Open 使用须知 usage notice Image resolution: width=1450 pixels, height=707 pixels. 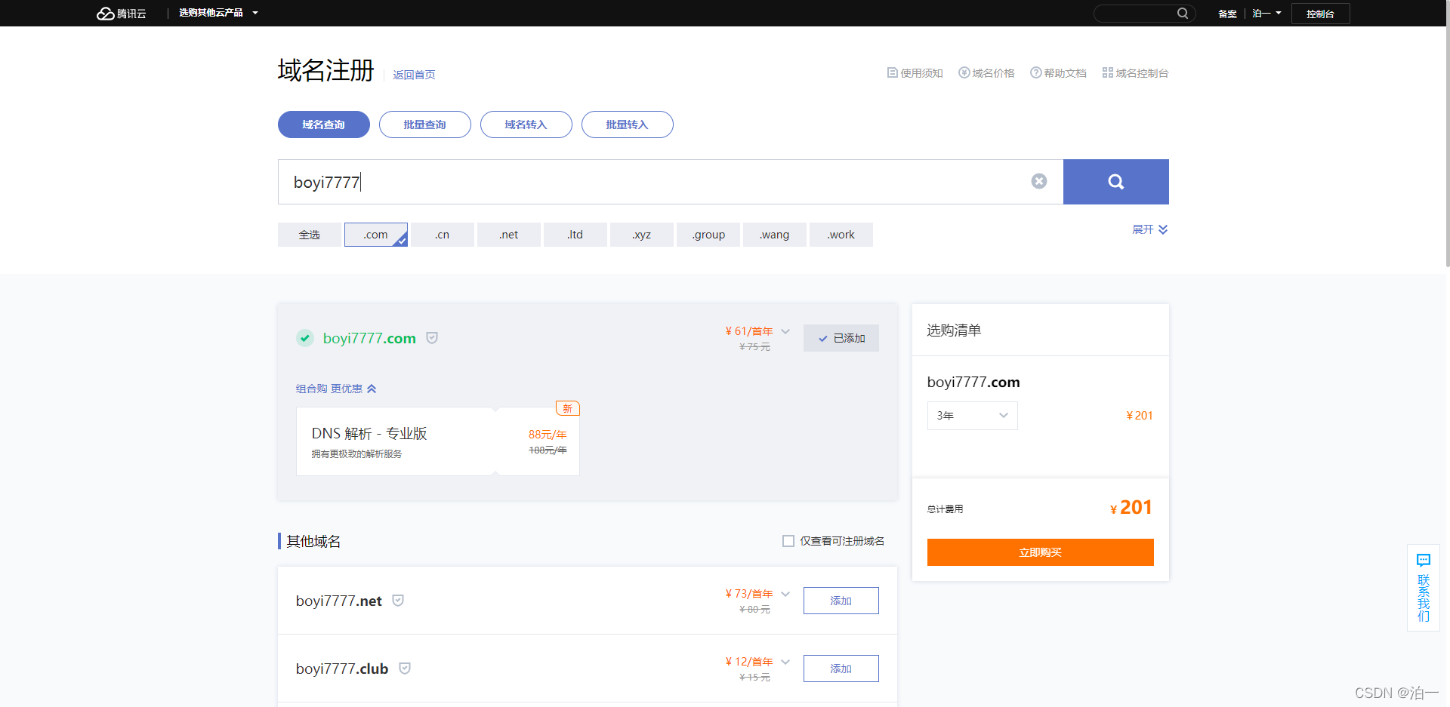(915, 73)
